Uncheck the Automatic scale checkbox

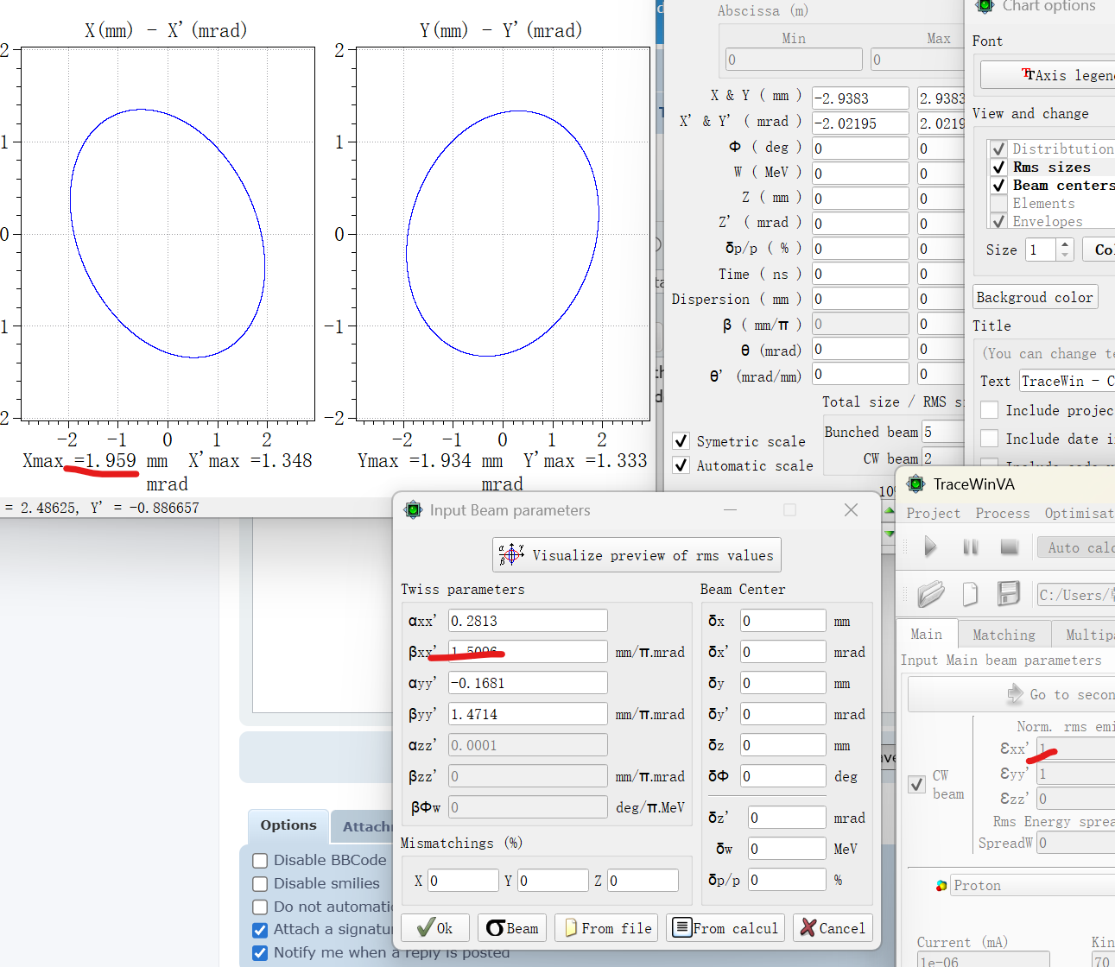(x=681, y=465)
